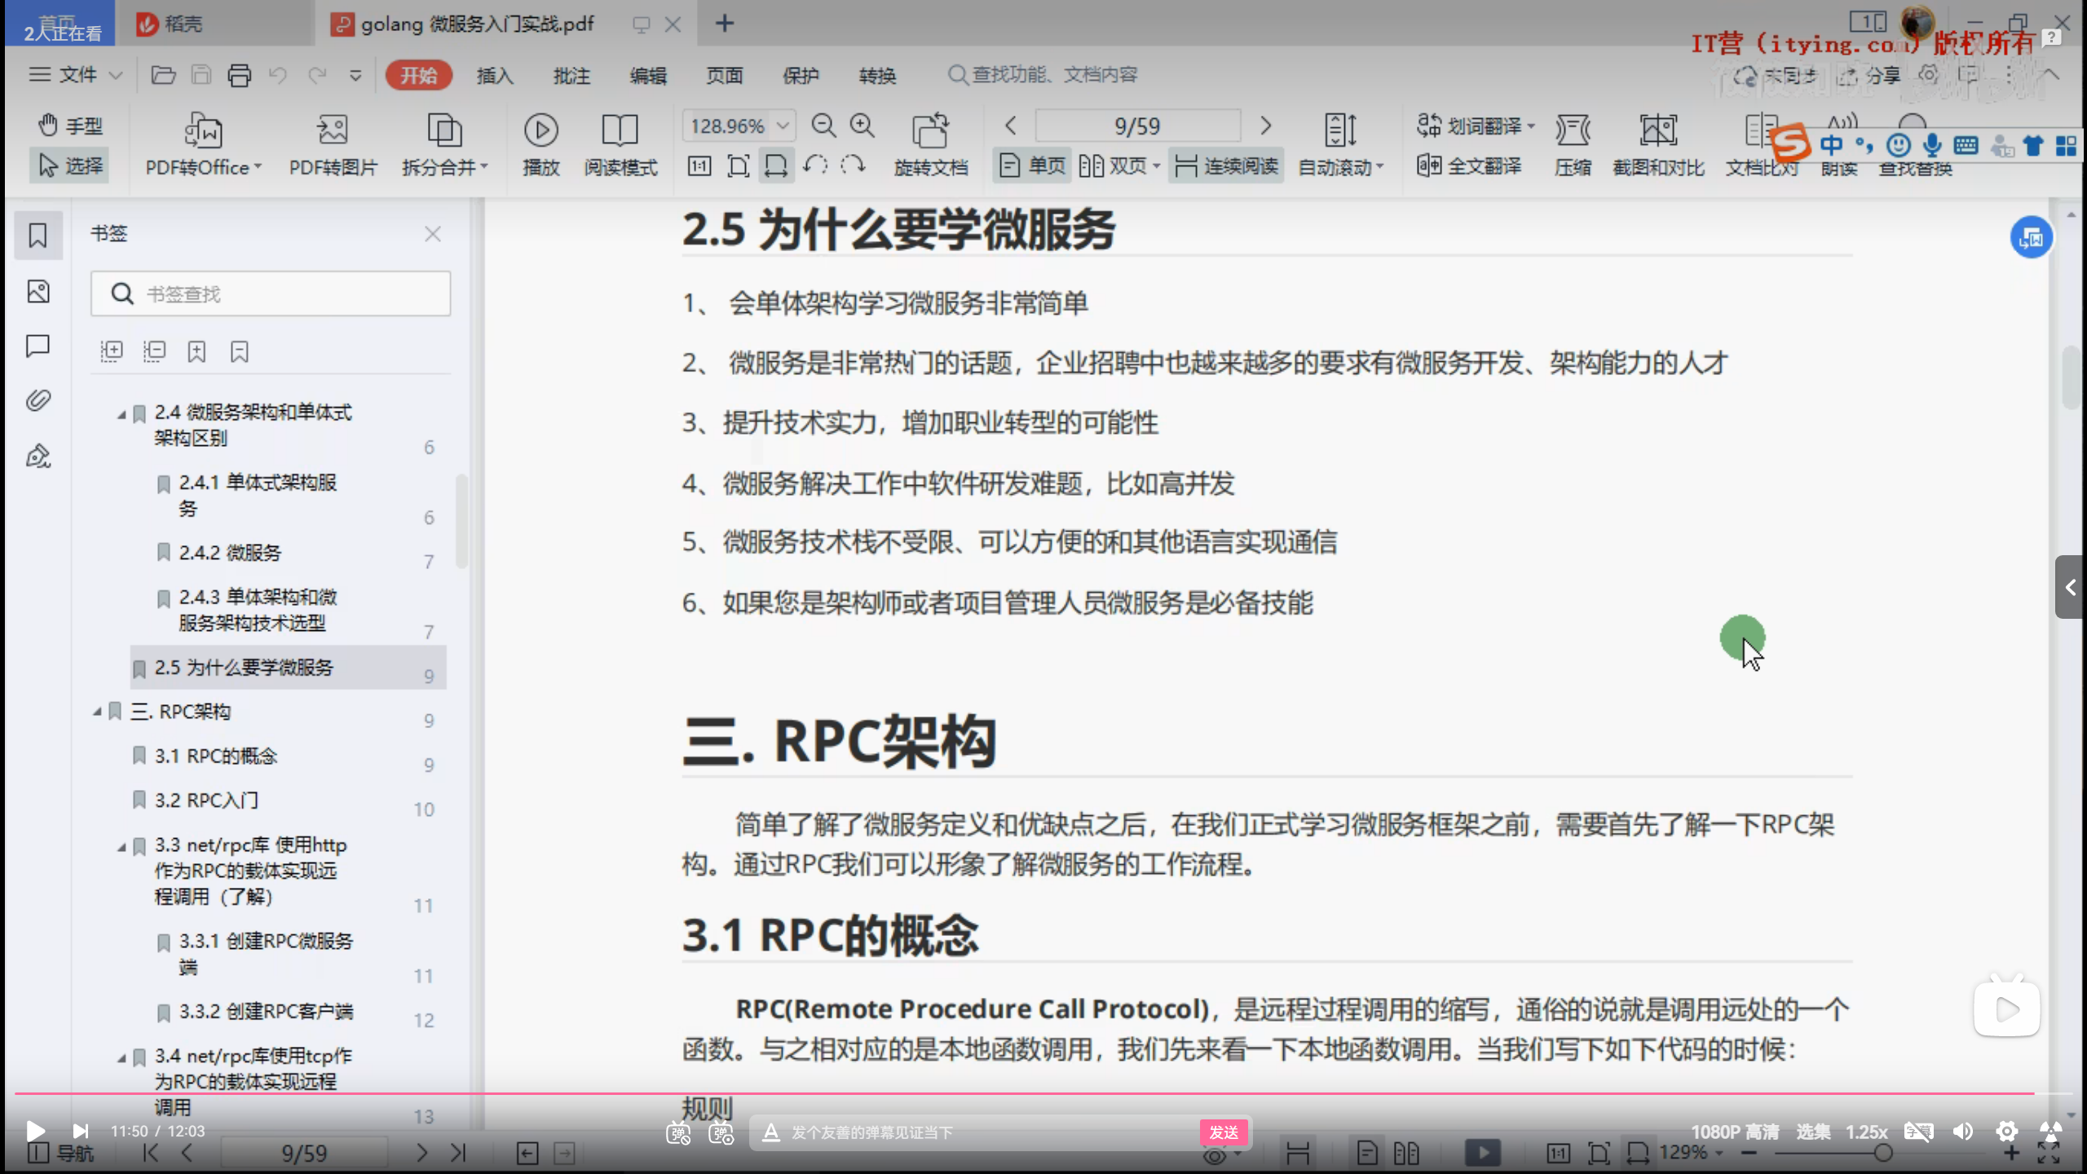The width and height of the screenshot is (2087, 1174).
Task: Open the attachments paperclip icon in sidebar
Action: pos(38,399)
